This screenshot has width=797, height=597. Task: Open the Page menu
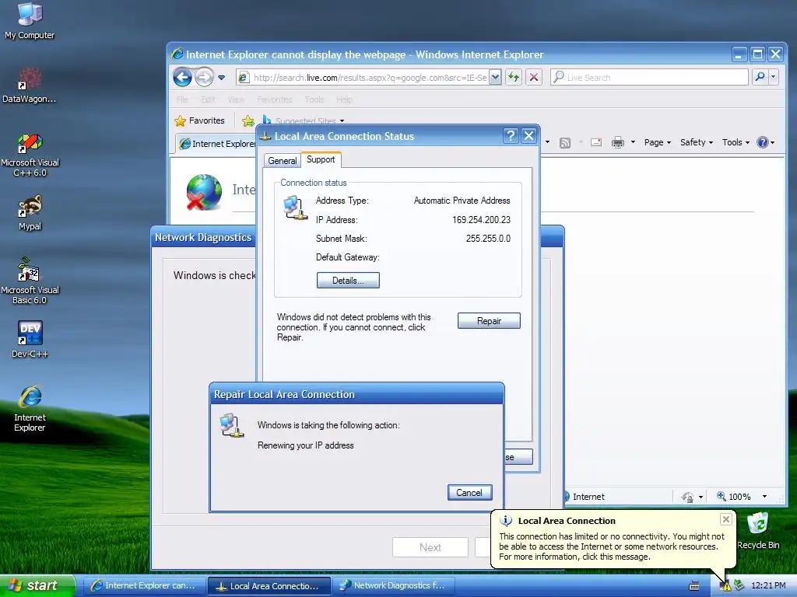[657, 143]
